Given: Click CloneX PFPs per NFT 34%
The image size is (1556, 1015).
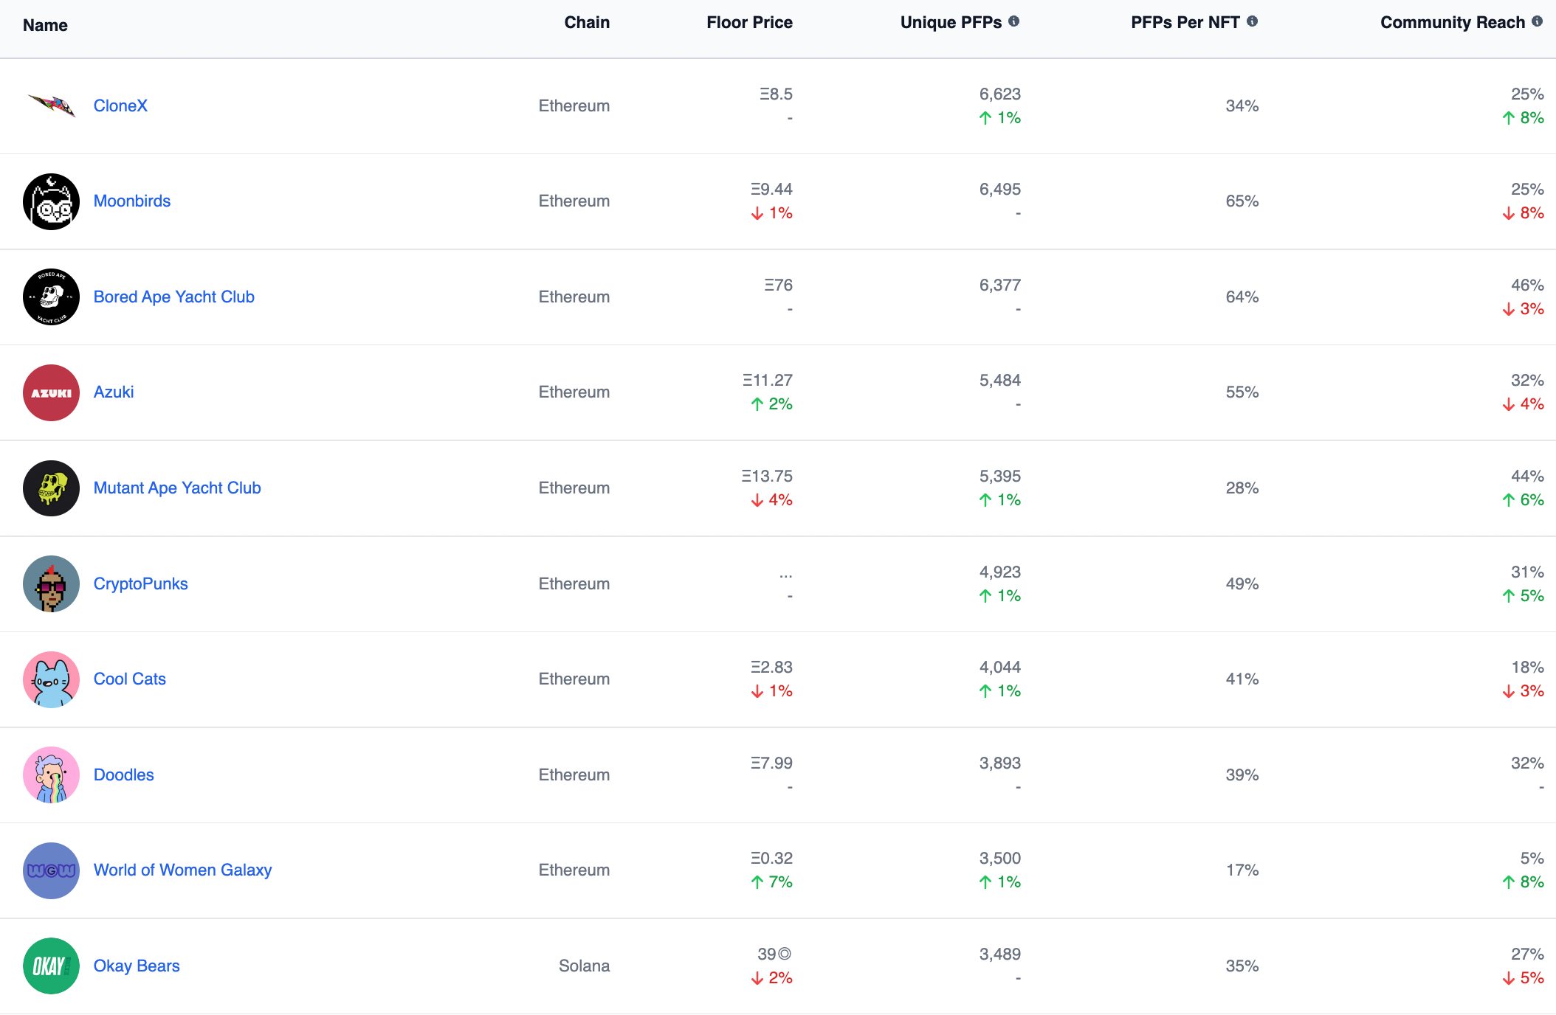Looking at the screenshot, I should click(x=1242, y=105).
